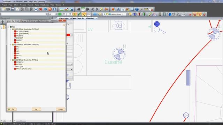The image size is (223, 125).
Task: Select circuit CE1 in tree
Action: pyautogui.click(x=18, y=58)
